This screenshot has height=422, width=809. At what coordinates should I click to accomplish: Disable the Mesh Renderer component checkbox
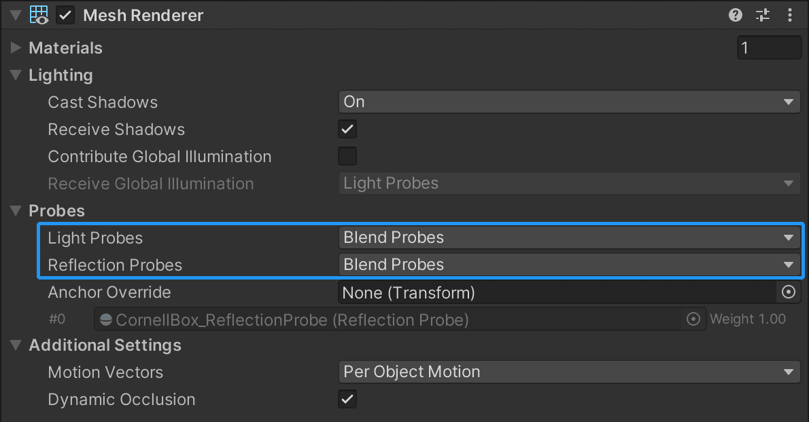click(66, 15)
